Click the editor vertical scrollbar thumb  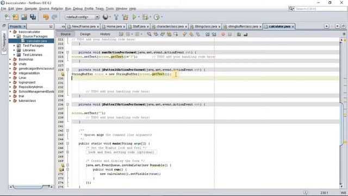(x=341, y=124)
